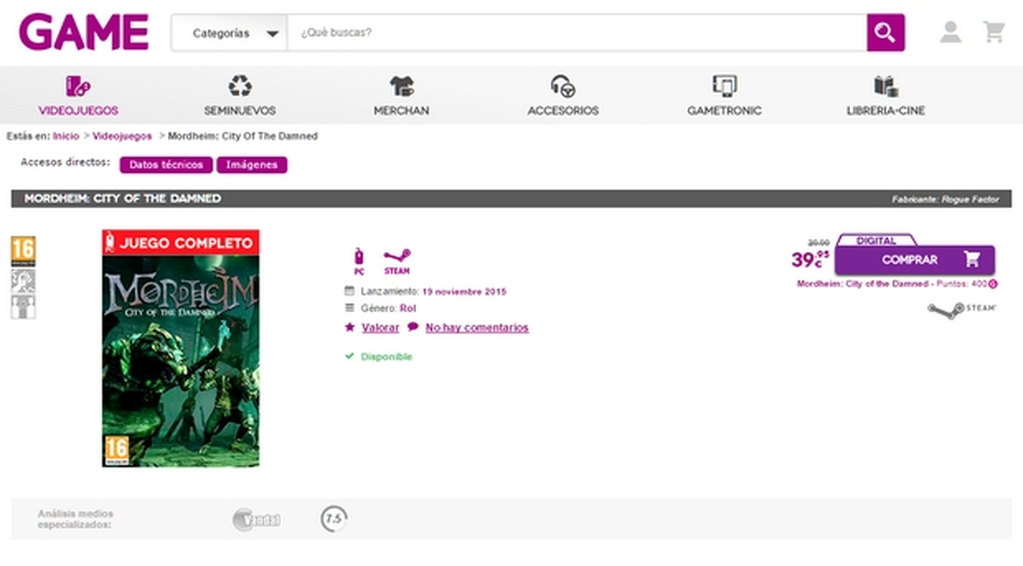Click the PC platform icon
The image size is (1023, 566).
[x=359, y=261]
